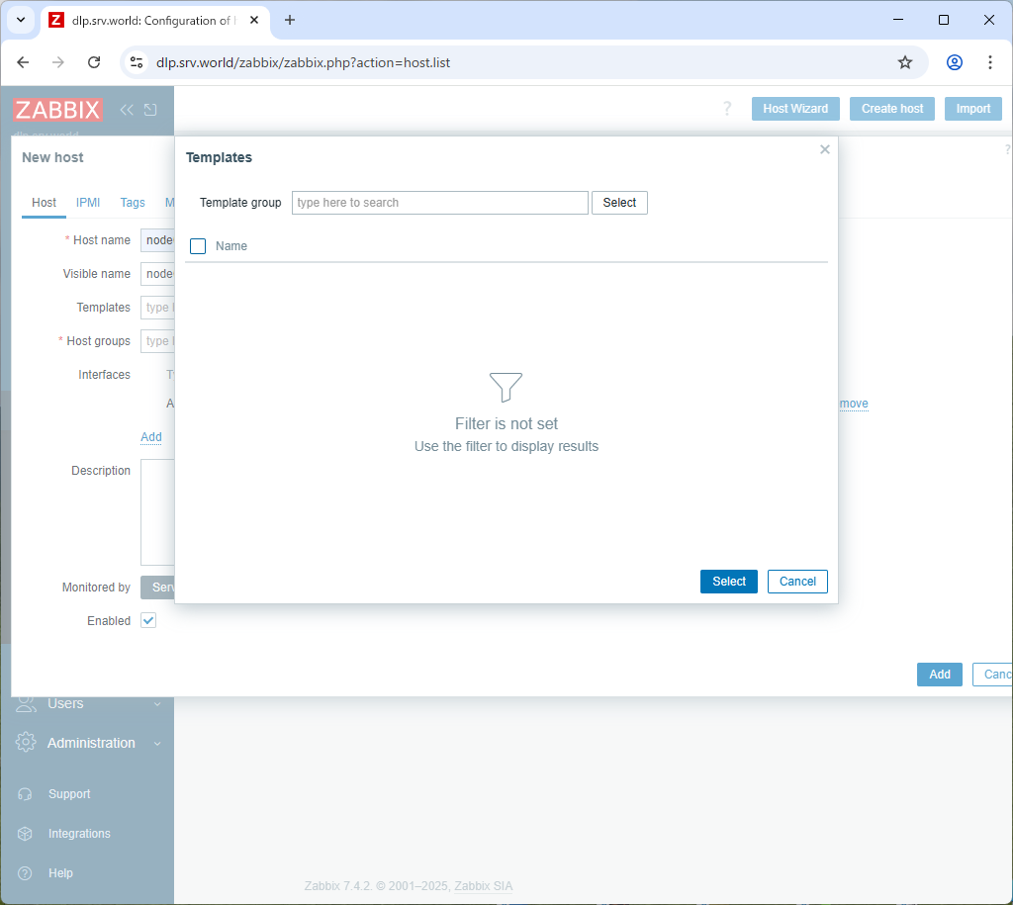The image size is (1013, 905).
Task: Click the Support headset icon
Action: pyautogui.click(x=26, y=794)
